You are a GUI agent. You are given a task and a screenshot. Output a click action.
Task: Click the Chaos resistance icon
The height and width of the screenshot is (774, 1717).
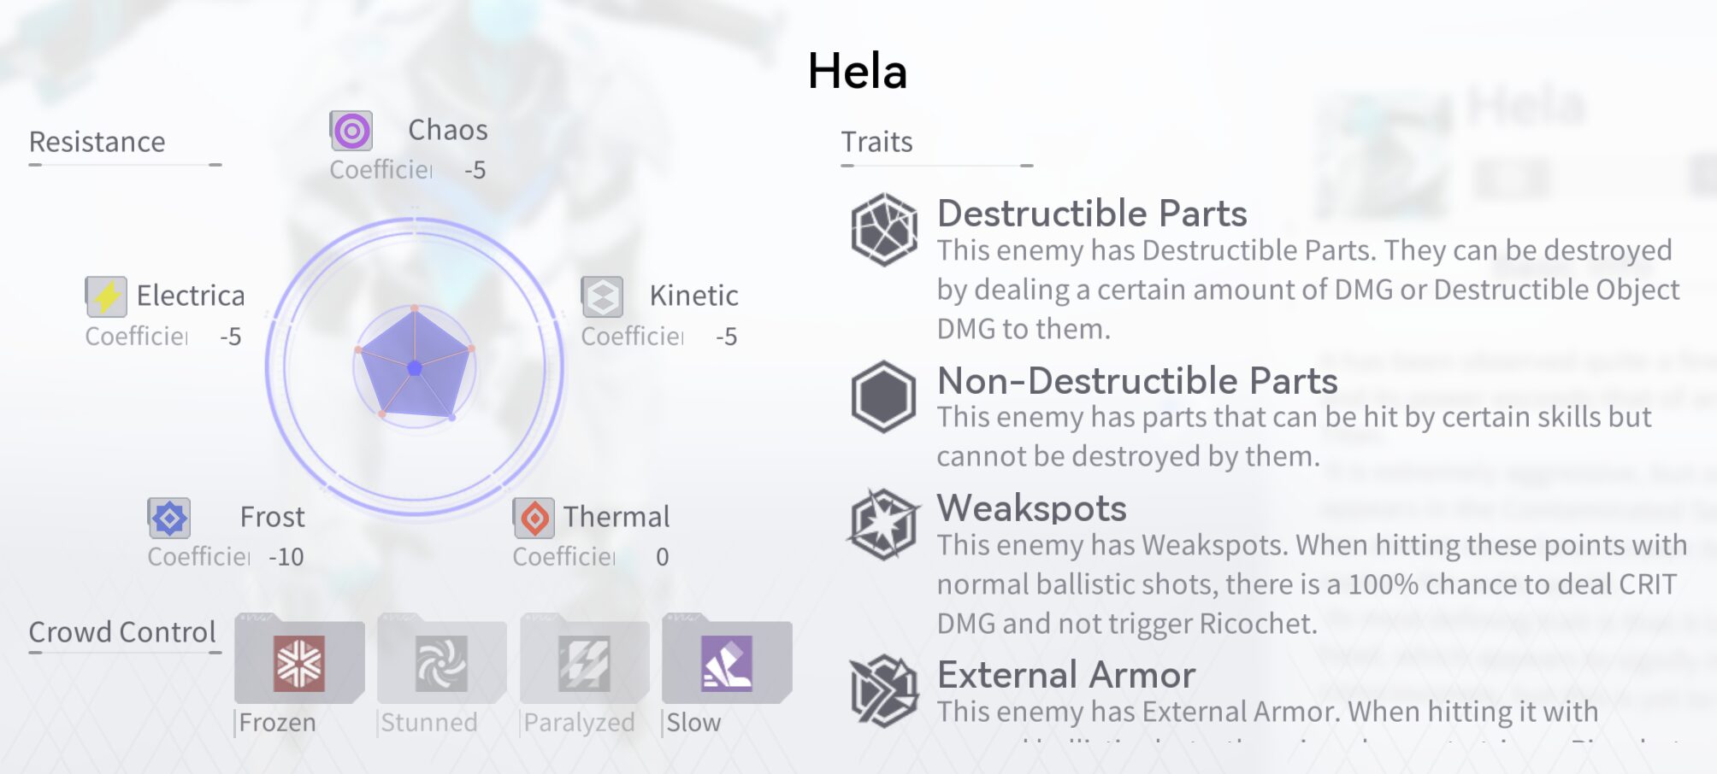[351, 132]
